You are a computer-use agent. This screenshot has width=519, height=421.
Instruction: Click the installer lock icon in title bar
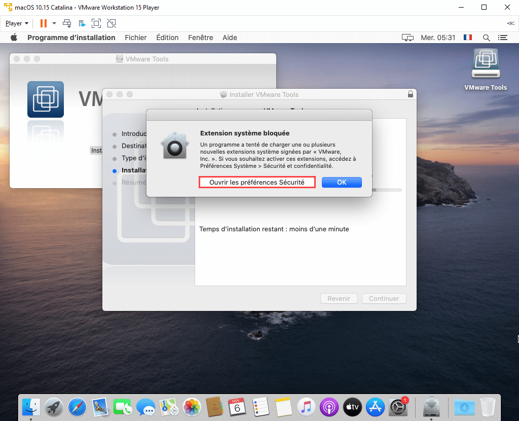coord(410,94)
